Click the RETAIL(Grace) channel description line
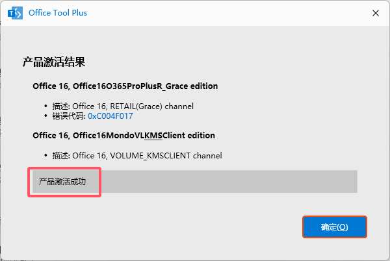The image size is (390, 261). point(133,106)
